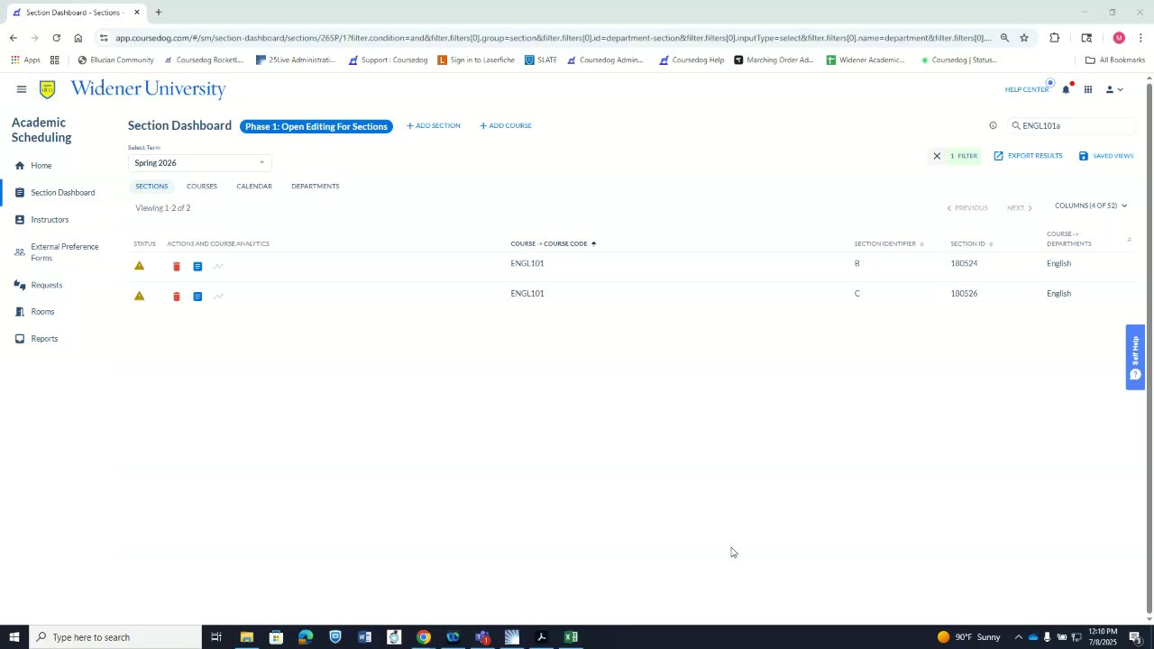Click the taskbar search box

pos(115,637)
